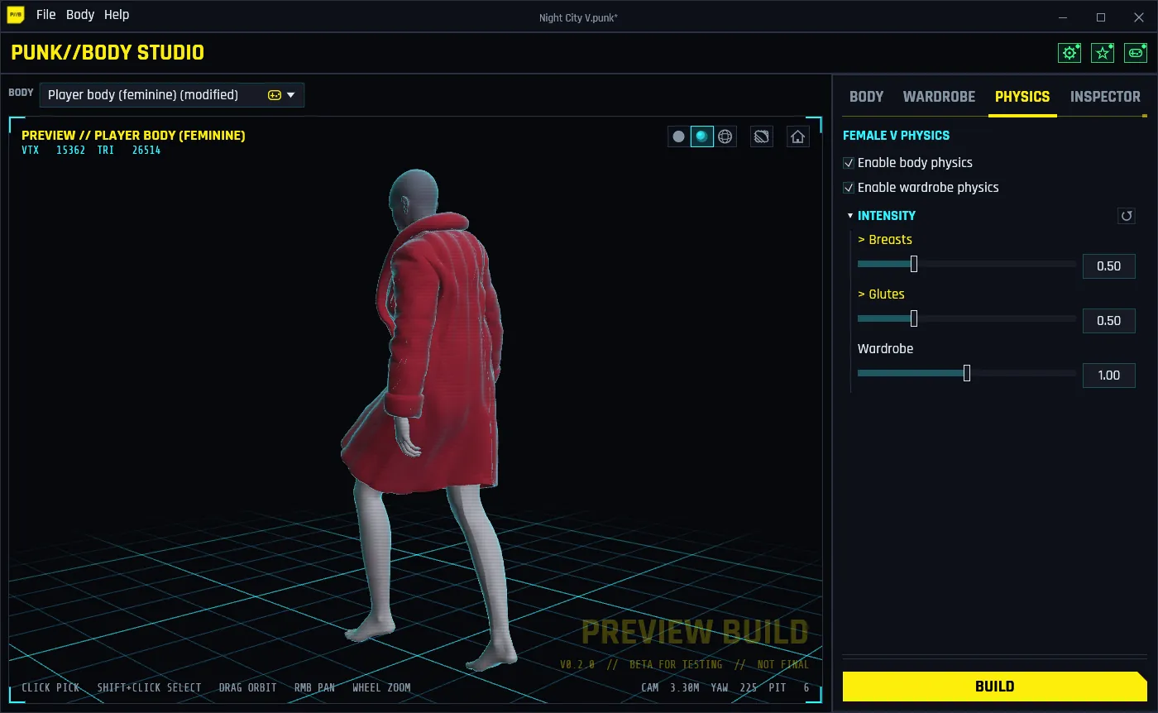Viewport: 1158px width, 713px height.
Task: Maximize the application window
Action: (1101, 17)
